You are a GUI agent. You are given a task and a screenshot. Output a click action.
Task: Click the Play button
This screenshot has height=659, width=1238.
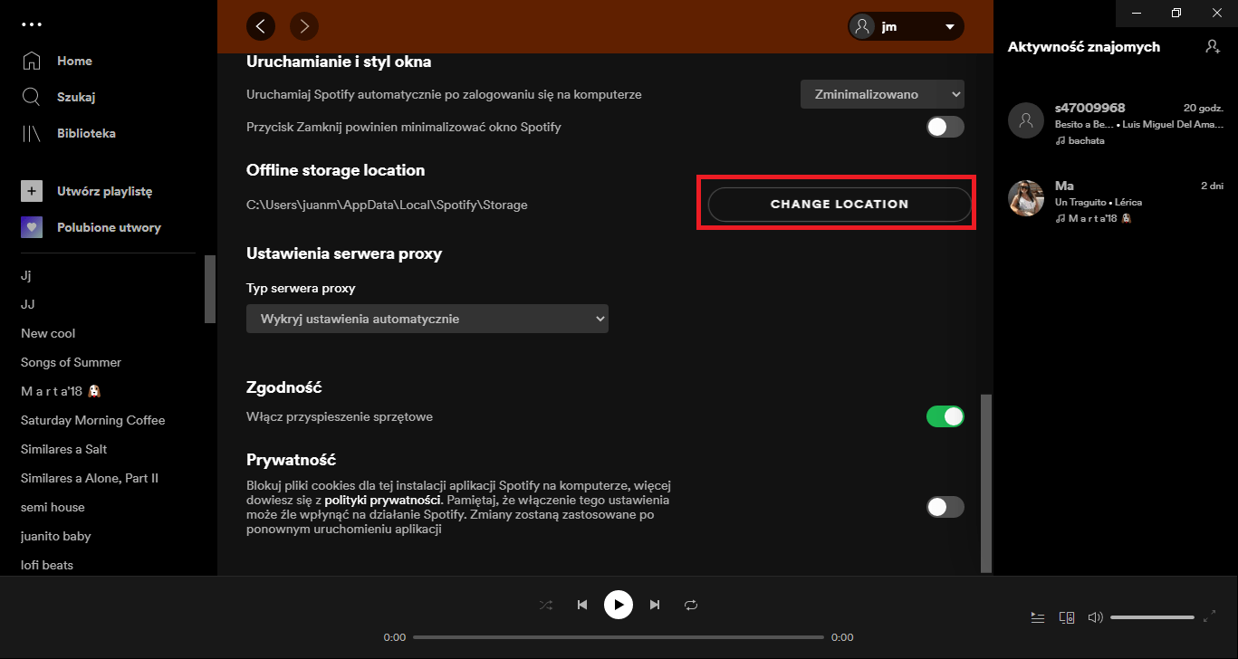coord(619,605)
